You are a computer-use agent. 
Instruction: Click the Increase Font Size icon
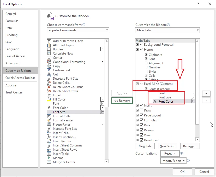(x=49, y=128)
